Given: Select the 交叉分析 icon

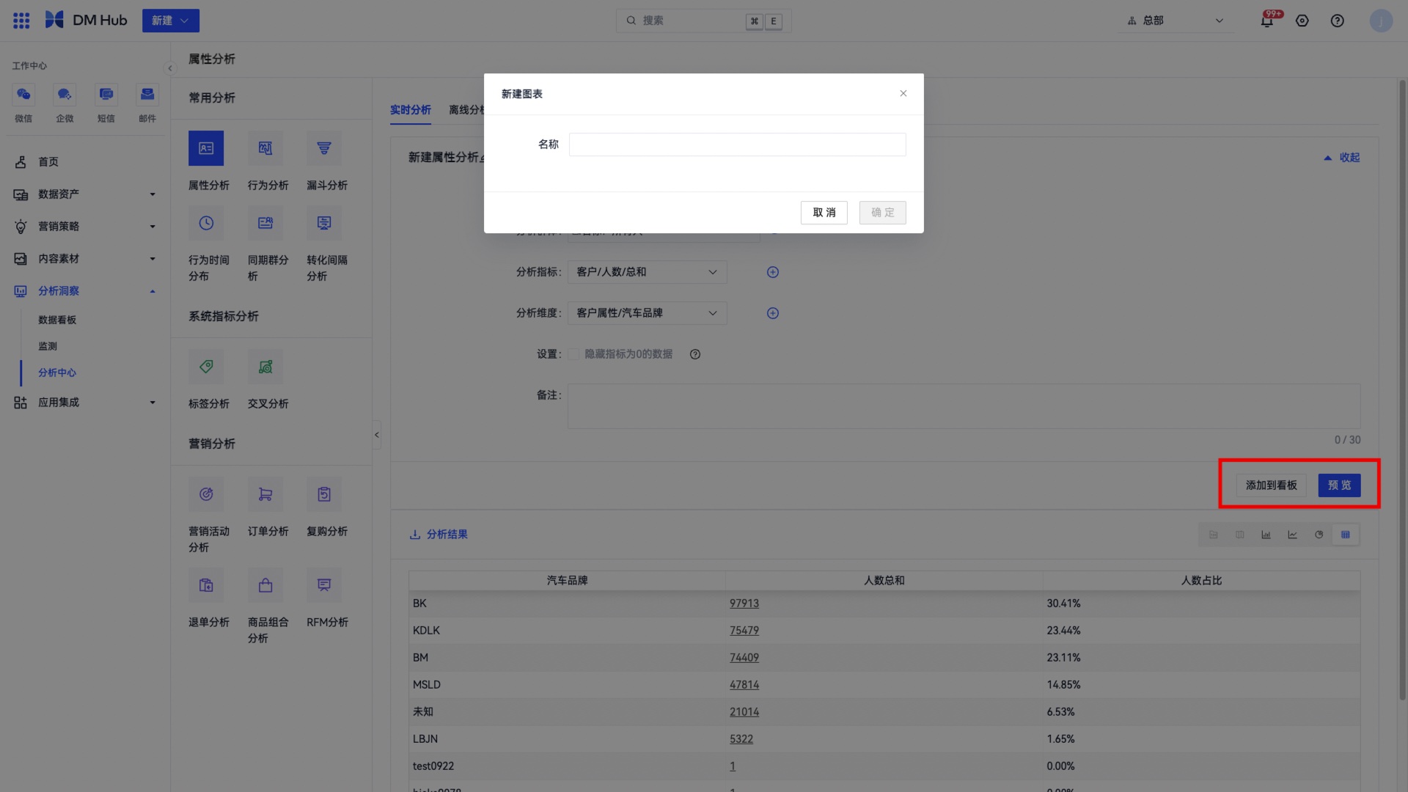Looking at the screenshot, I should pyautogui.click(x=265, y=367).
